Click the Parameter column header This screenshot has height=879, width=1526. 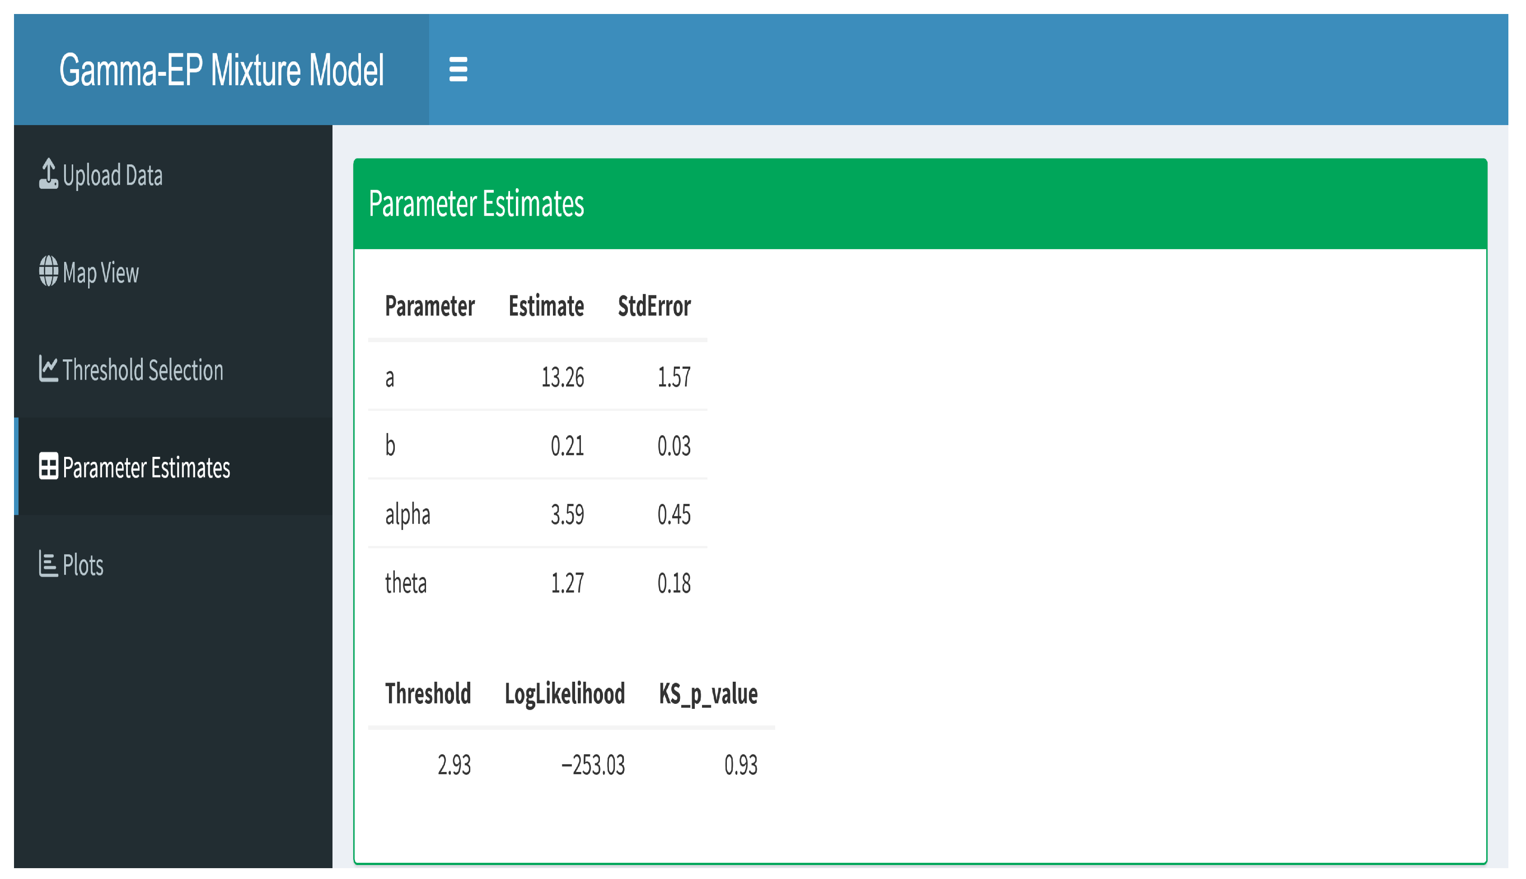[x=430, y=307]
